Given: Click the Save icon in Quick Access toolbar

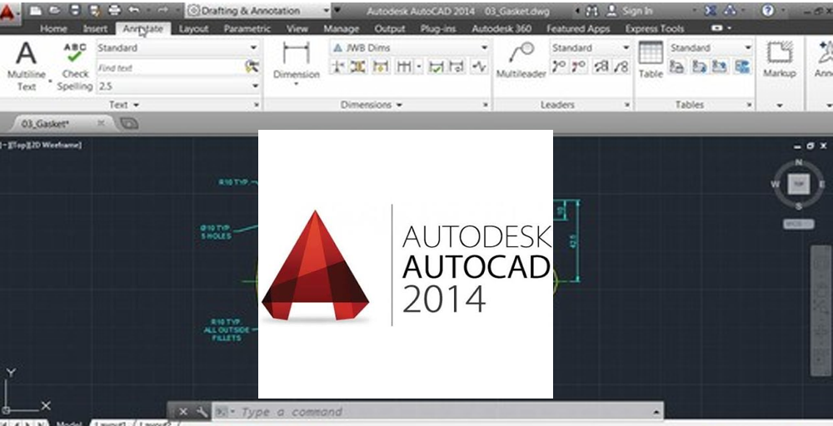Looking at the screenshot, I should tap(75, 10).
